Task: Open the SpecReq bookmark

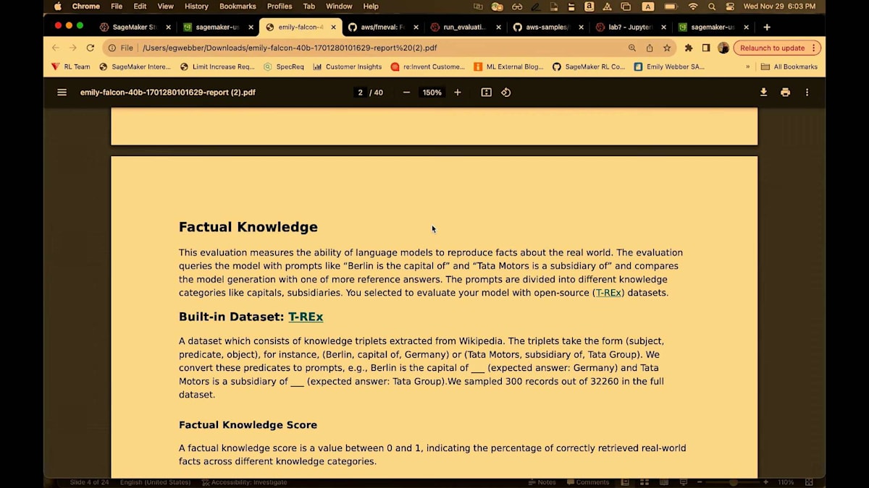Action: 284,67
